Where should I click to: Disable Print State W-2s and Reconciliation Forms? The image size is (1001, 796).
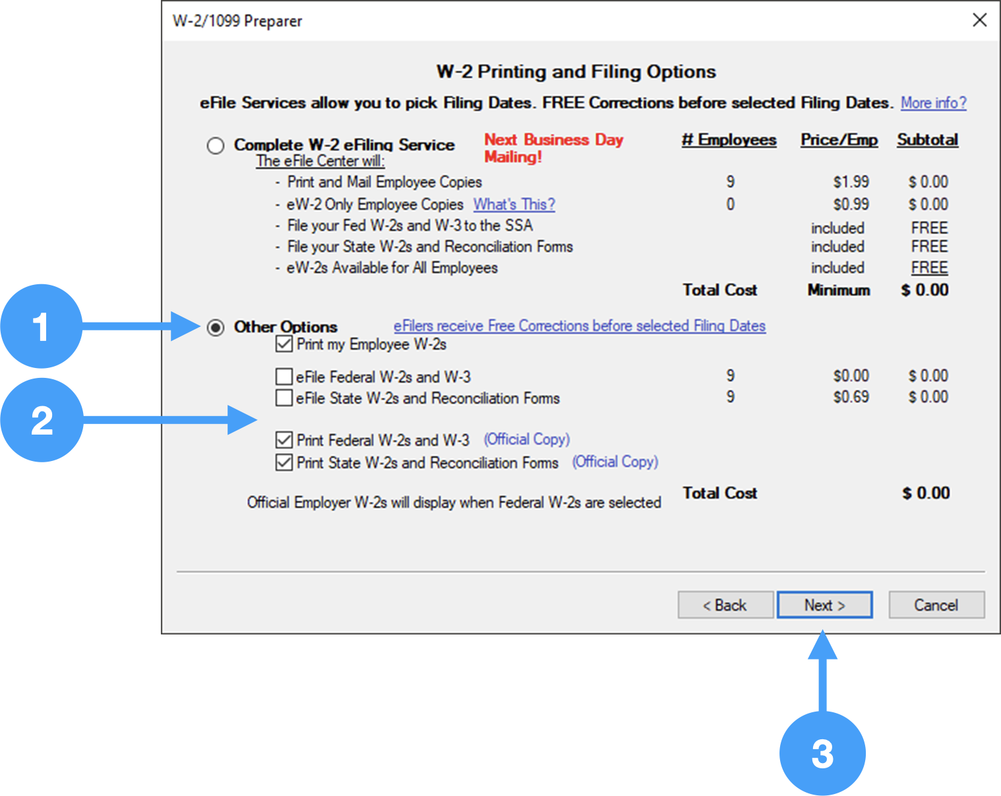[x=284, y=462]
